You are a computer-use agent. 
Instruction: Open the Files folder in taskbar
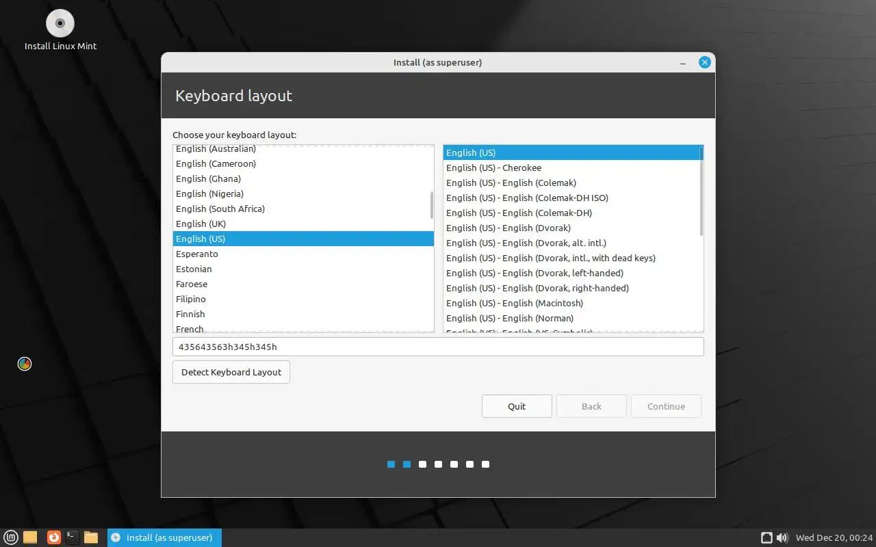(30, 537)
